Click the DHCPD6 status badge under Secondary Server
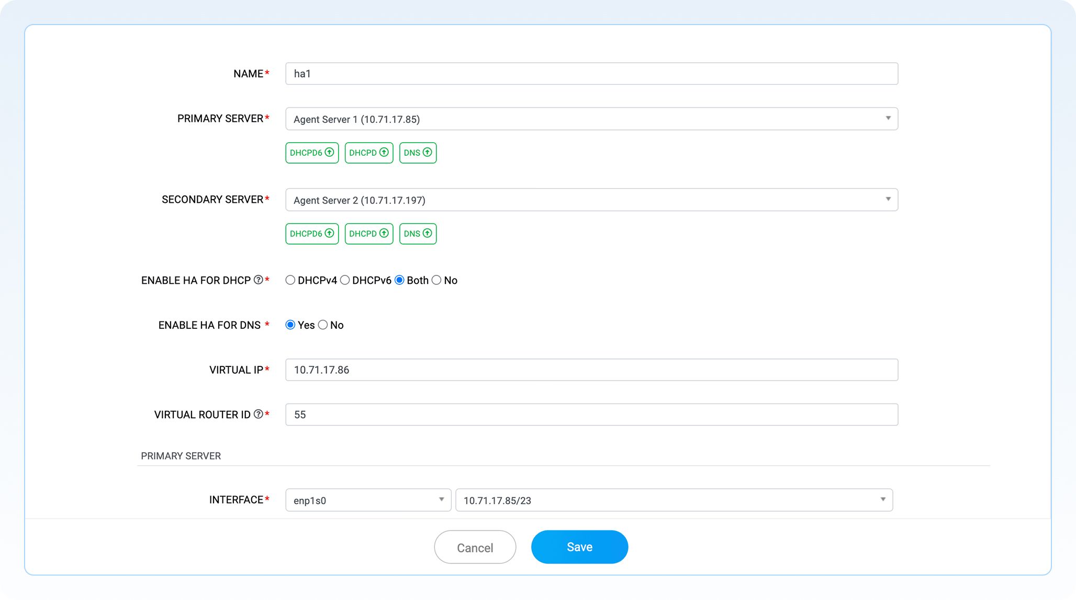The width and height of the screenshot is (1076, 600). tap(311, 233)
